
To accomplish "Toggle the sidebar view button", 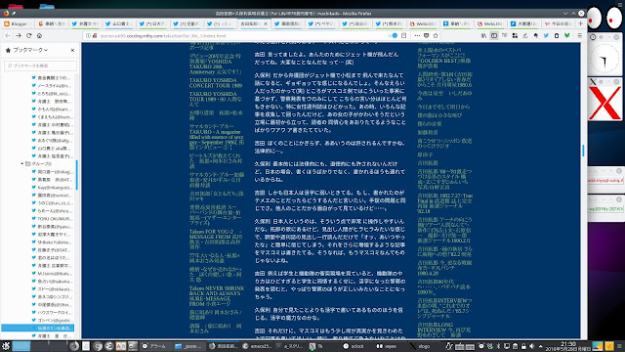I will 494,35.
